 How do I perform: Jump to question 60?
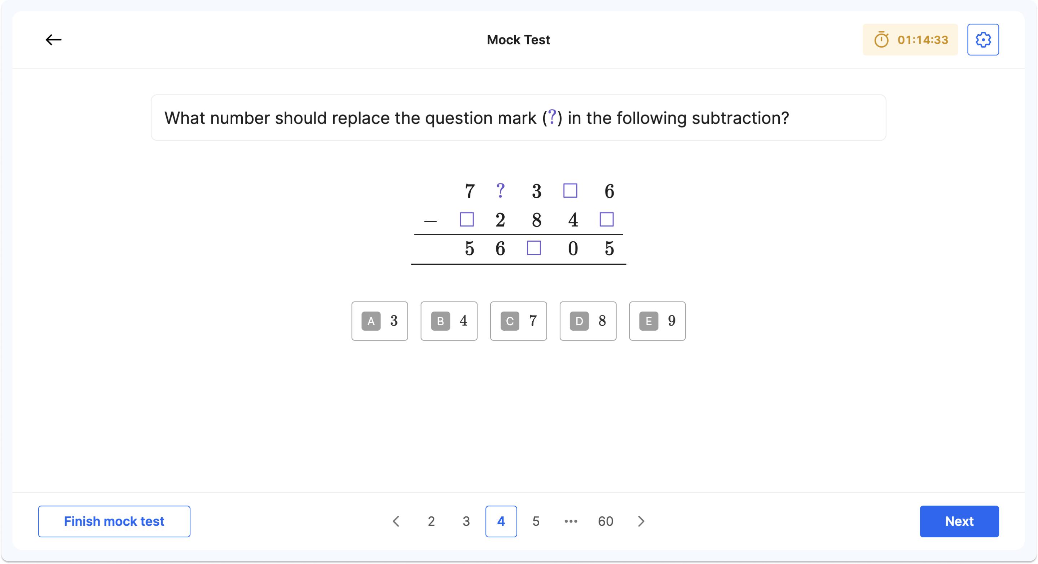(606, 521)
